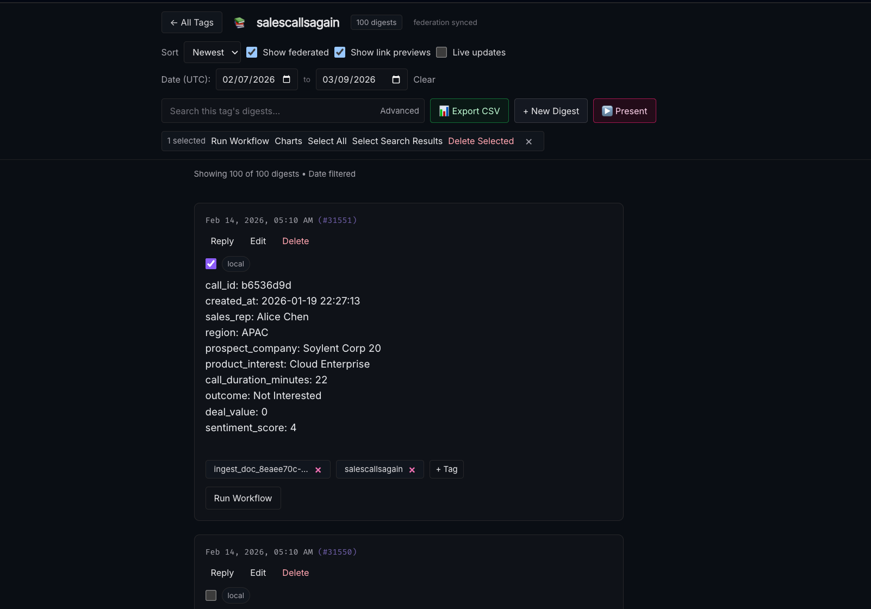The height and width of the screenshot is (609, 871).
Task: Focus the Search this tag's digests field
Action: point(269,111)
